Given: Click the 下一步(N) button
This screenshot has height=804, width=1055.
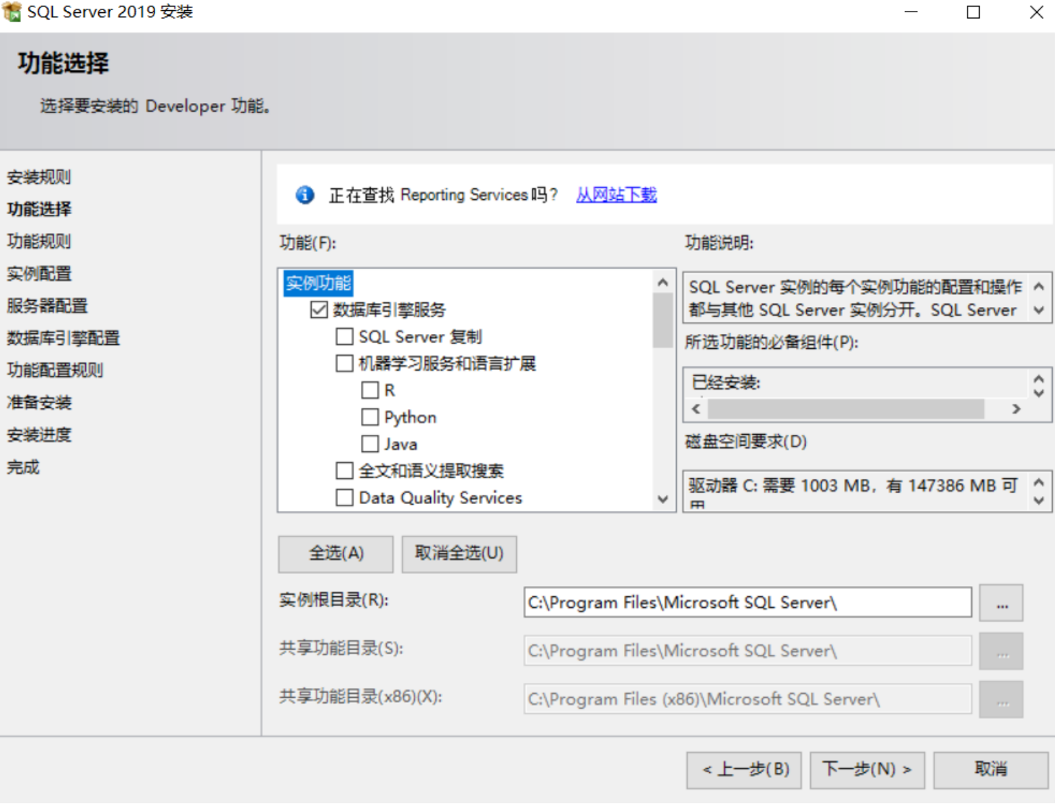Looking at the screenshot, I should [x=867, y=769].
